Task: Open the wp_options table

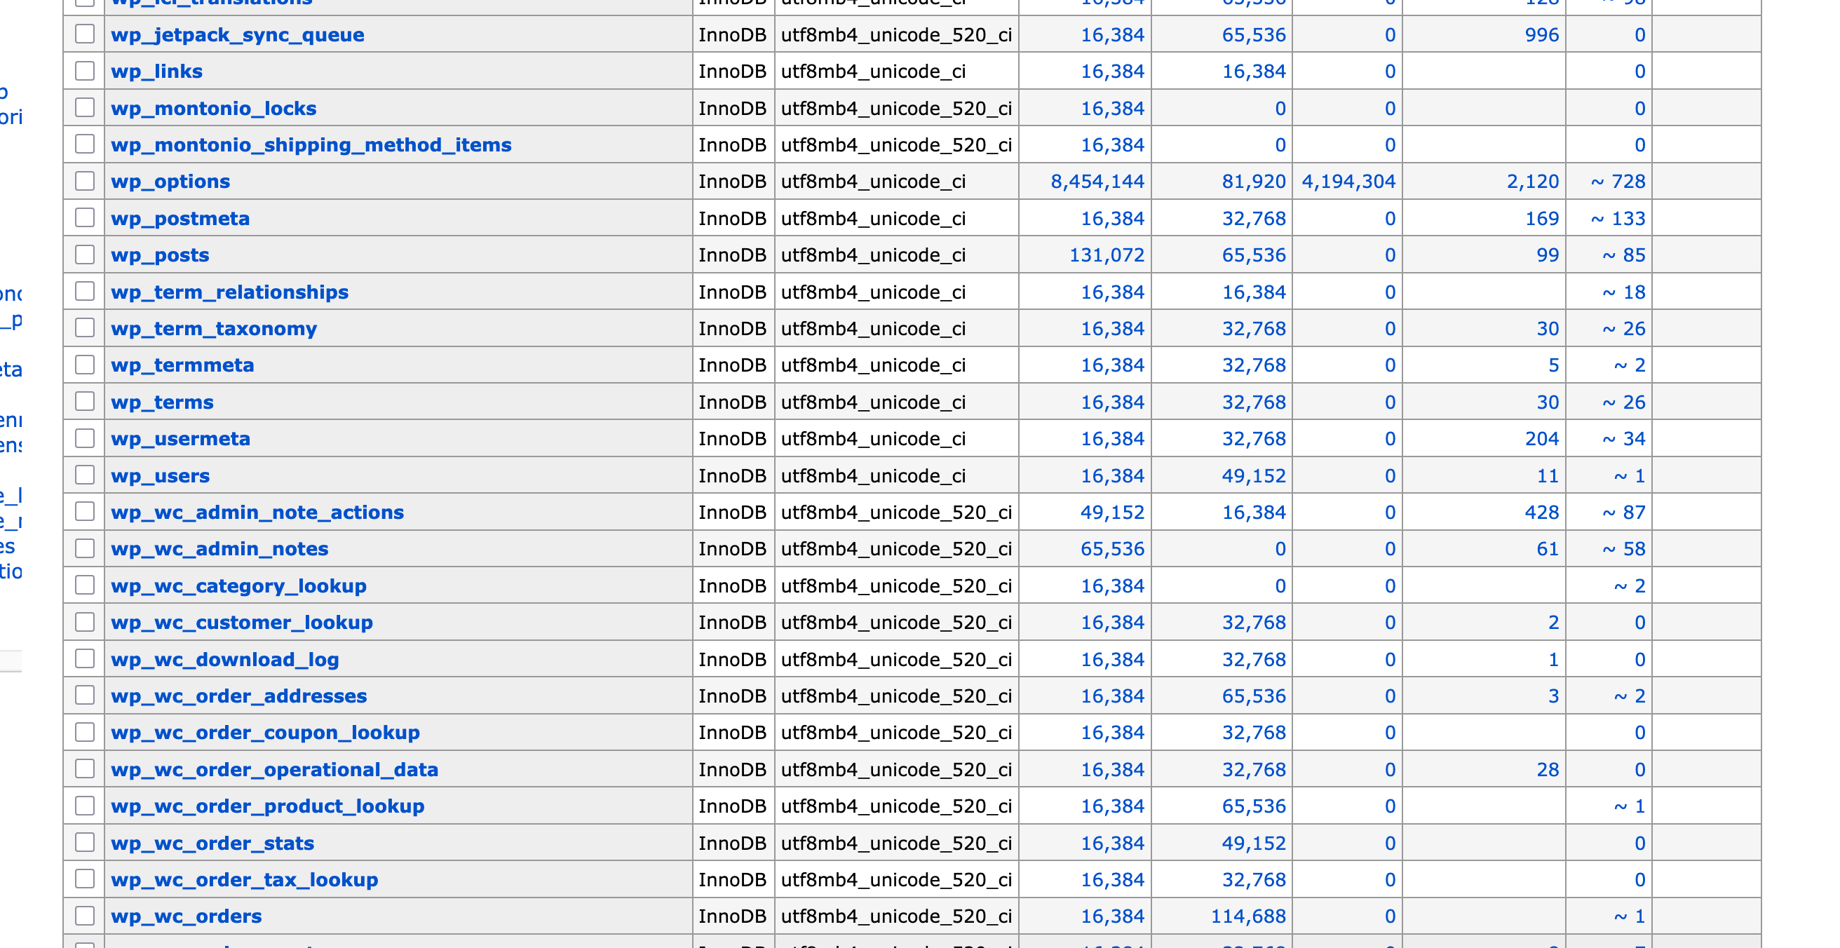Action: [x=170, y=182]
